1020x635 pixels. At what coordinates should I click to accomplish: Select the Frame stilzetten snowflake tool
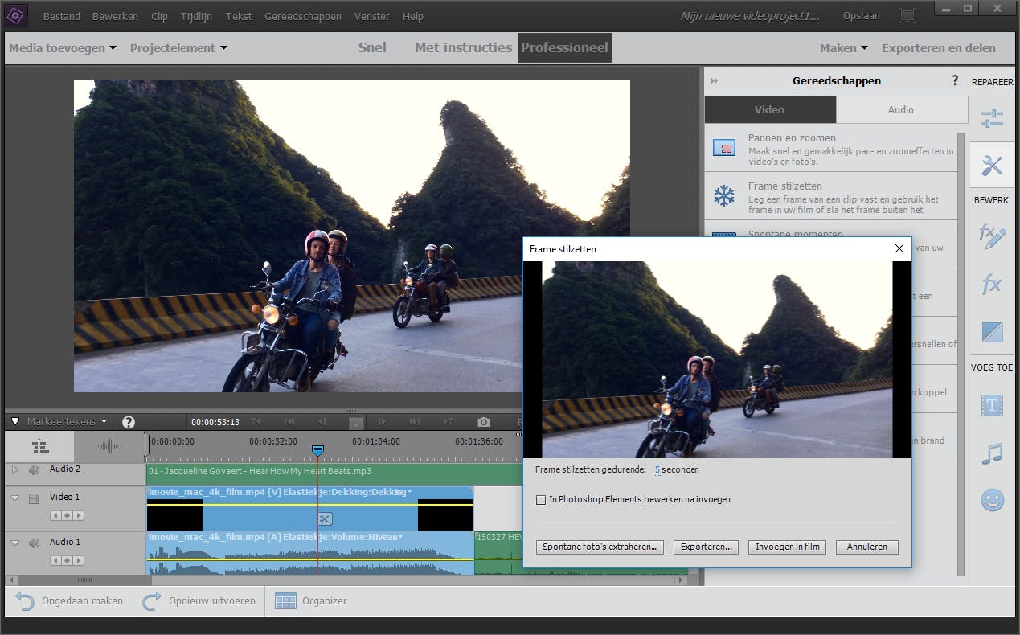725,196
